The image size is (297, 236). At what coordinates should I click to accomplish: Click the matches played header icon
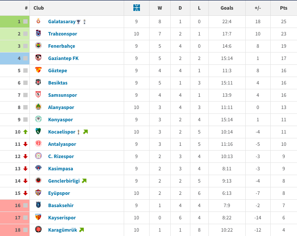click(136, 7)
